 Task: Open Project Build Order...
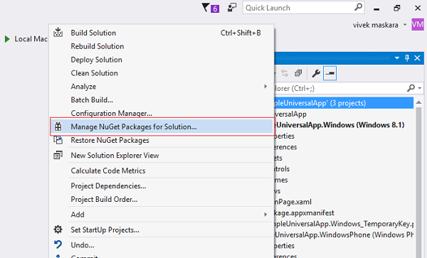pyautogui.click(x=162, y=199)
